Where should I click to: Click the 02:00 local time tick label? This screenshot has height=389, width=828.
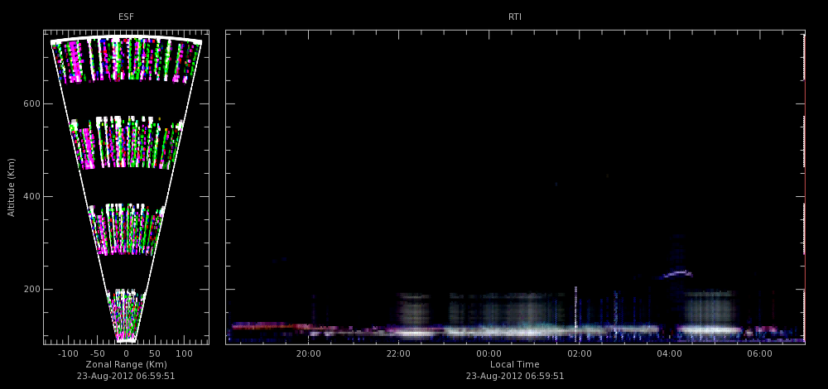point(580,353)
